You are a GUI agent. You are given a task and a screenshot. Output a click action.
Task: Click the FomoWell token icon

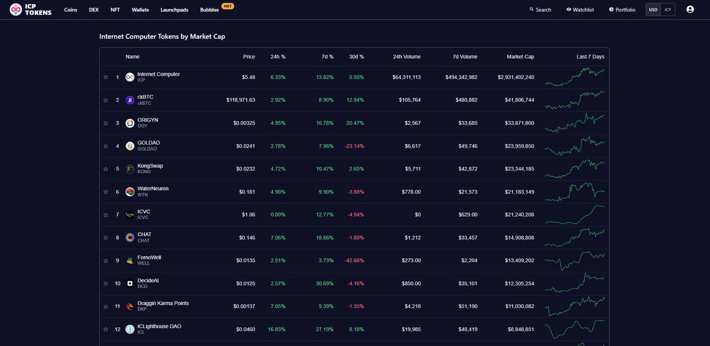[130, 260]
